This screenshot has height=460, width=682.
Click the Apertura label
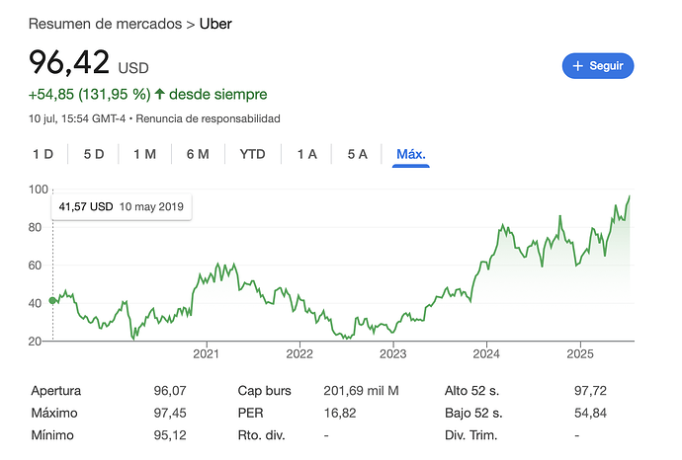click(x=56, y=391)
